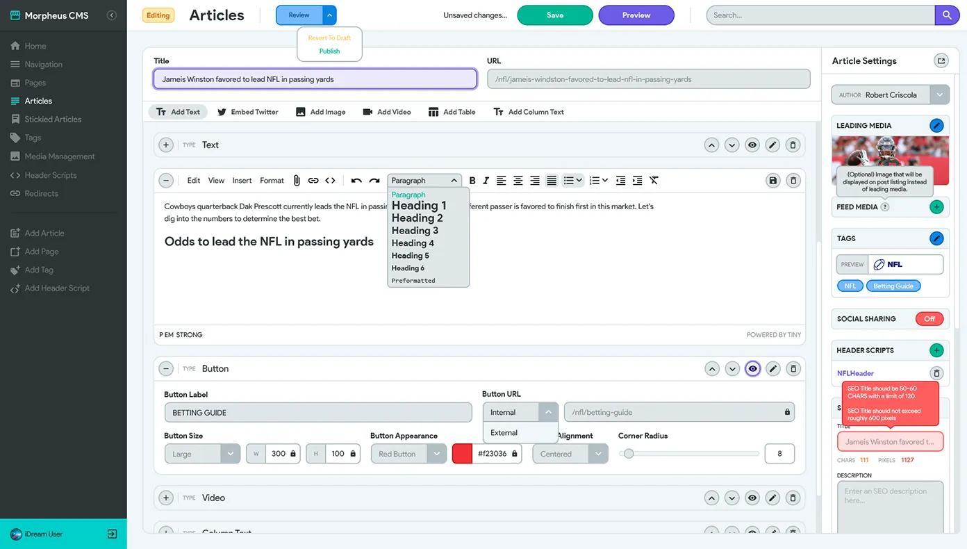This screenshot has height=549, width=967.
Task: Edit the Button block pencil
Action: [x=772, y=369]
